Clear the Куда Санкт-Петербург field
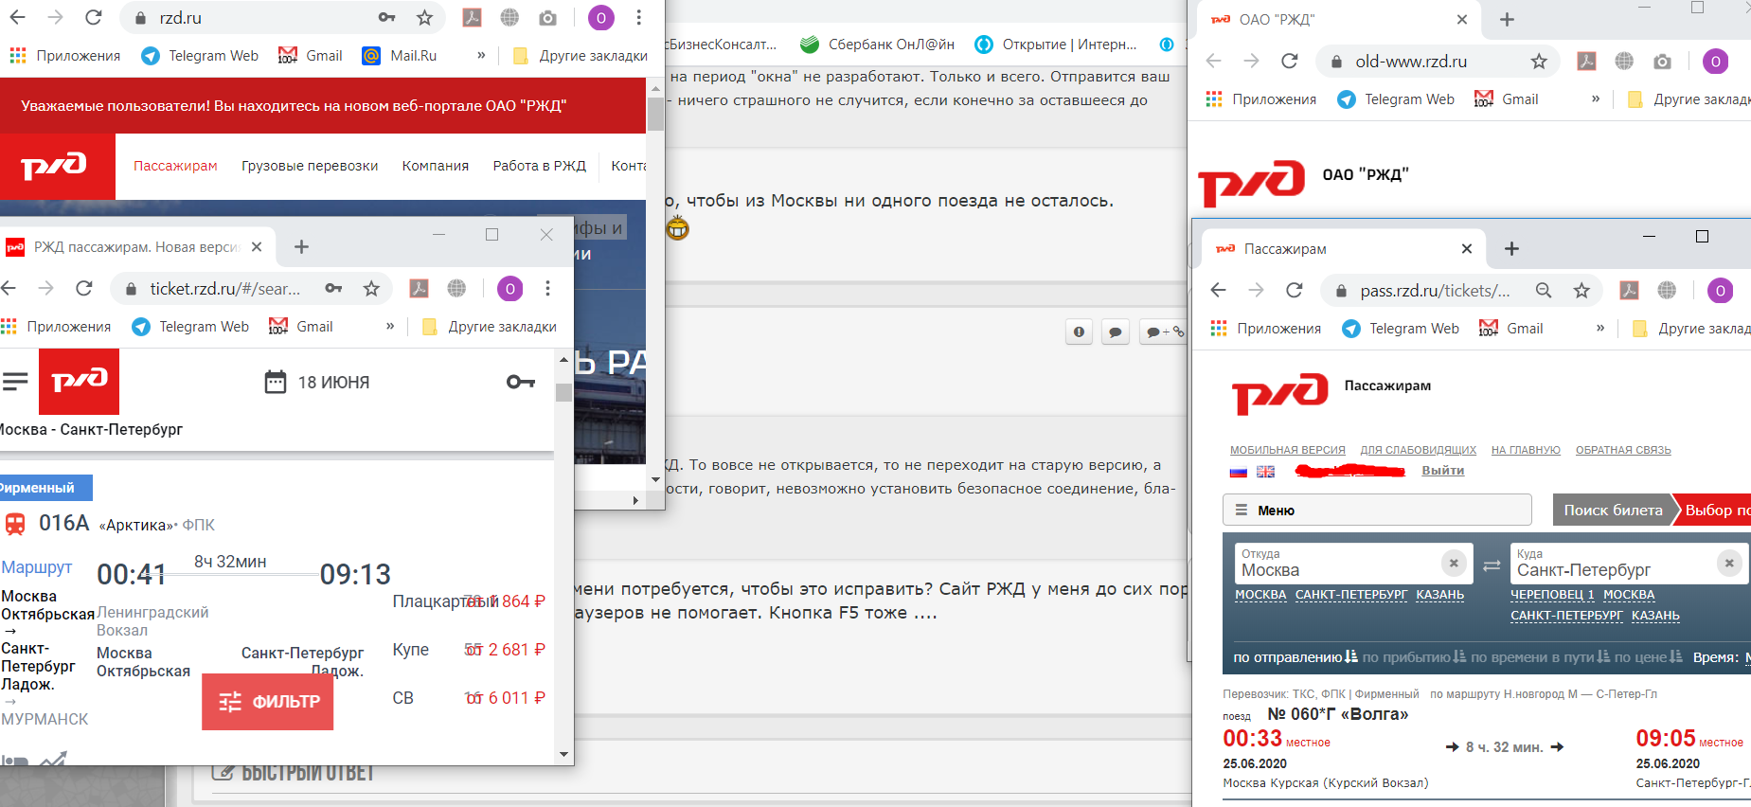 tap(1728, 564)
